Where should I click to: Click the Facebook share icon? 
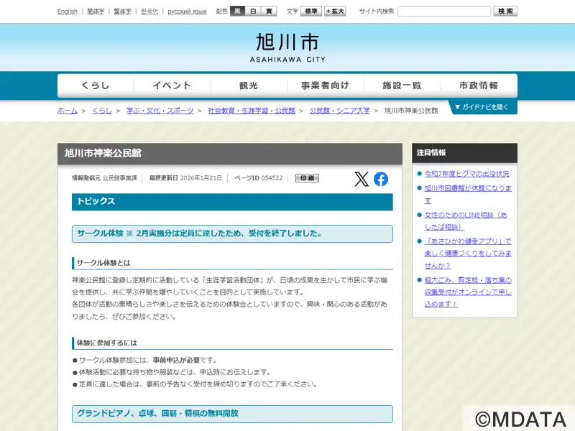tap(381, 179)
